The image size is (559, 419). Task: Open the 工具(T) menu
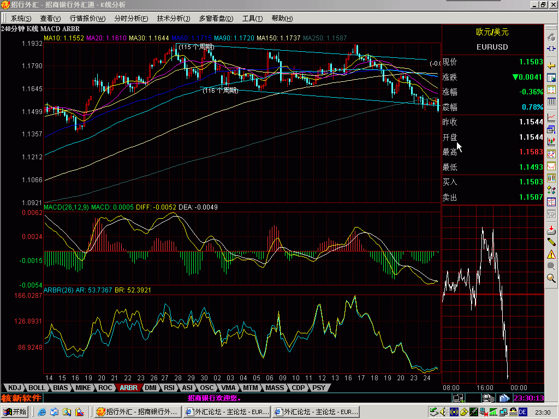click(252, 19)
